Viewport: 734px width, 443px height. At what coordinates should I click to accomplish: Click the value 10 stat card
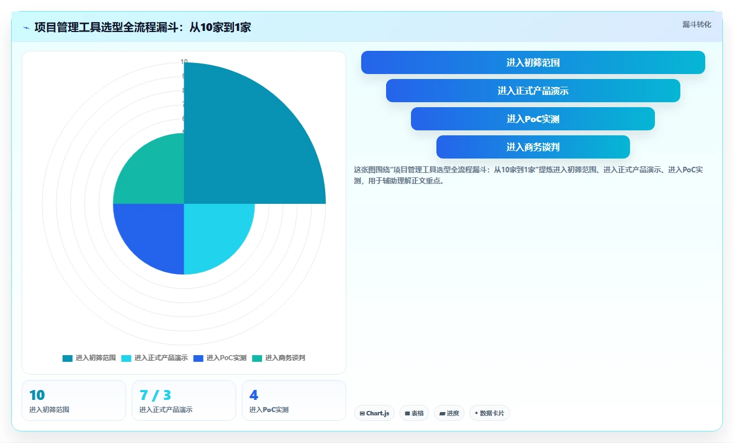pos(74,400)
